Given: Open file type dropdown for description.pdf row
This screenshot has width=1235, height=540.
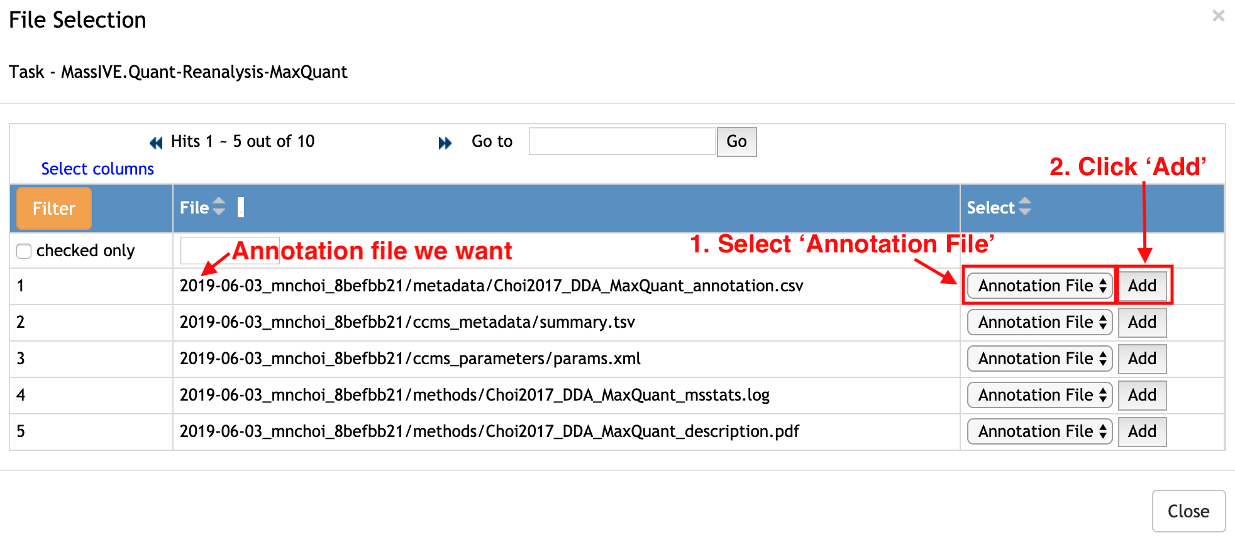Looking at the screenshot, I should [x=1039, y=431].
